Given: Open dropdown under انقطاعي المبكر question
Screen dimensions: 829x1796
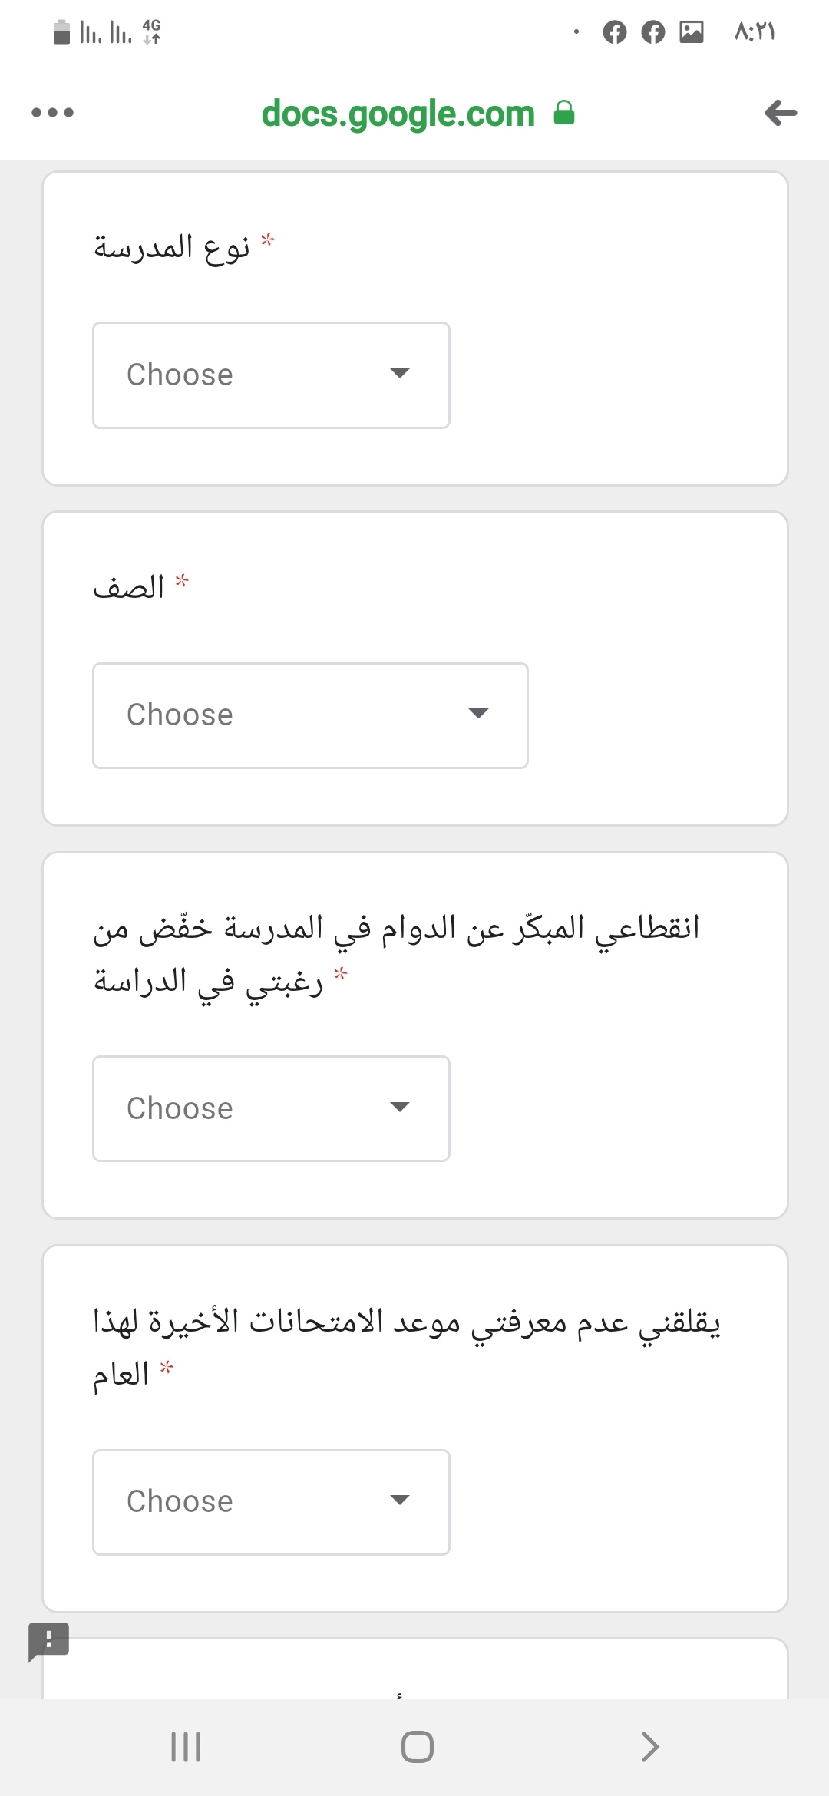Looking at the screenshot, I should point(271,1108).
